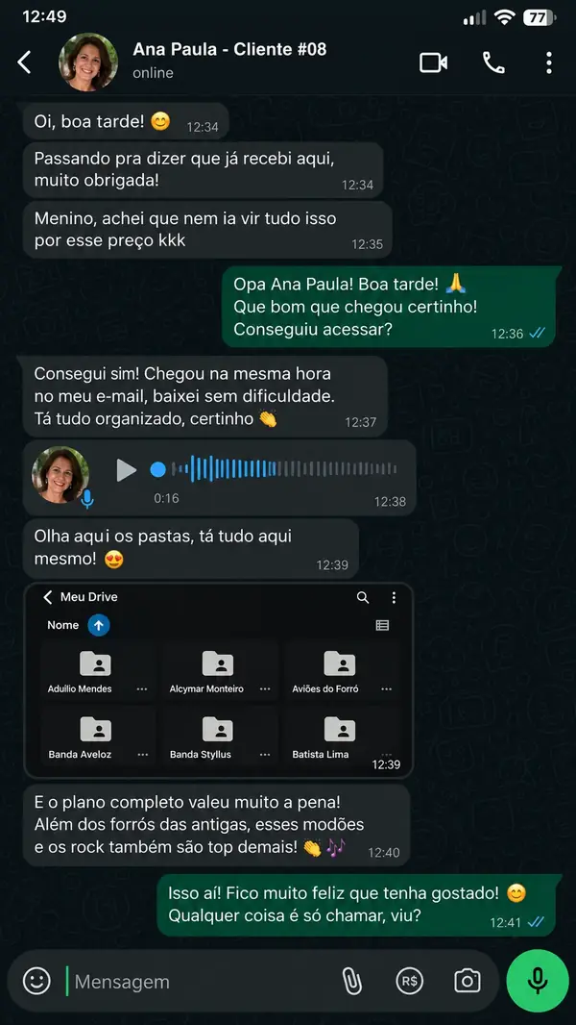Tap the sender avatar on voice message

pos(60,475)
